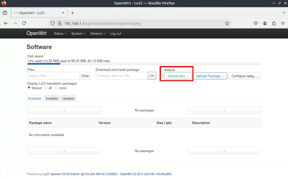
Task: Open the Network dropdown menu
Action: coord(98,34)
